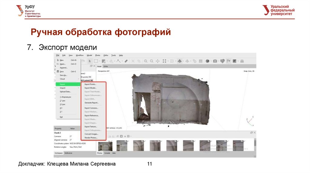Viewport: 310px width, 173px height.
Task: Open the Cloud submenu in File menu
Action: tap(62, 79)
